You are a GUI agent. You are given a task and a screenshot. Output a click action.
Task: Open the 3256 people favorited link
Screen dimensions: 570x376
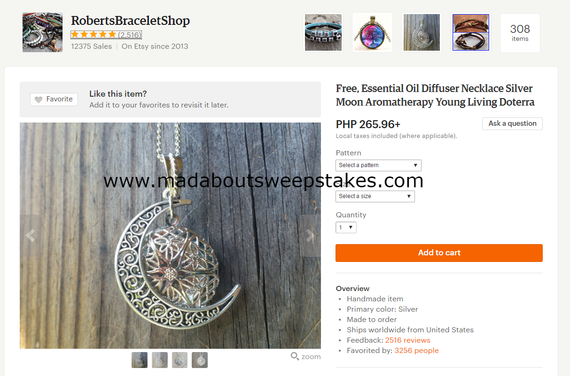click(416, 351)
